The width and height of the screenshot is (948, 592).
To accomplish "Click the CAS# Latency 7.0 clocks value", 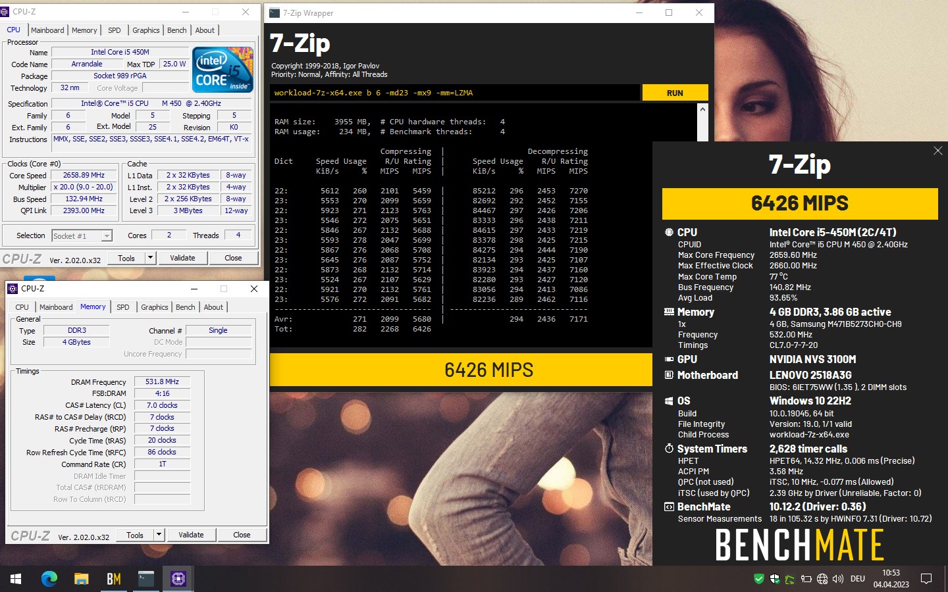I will point(162,405).
